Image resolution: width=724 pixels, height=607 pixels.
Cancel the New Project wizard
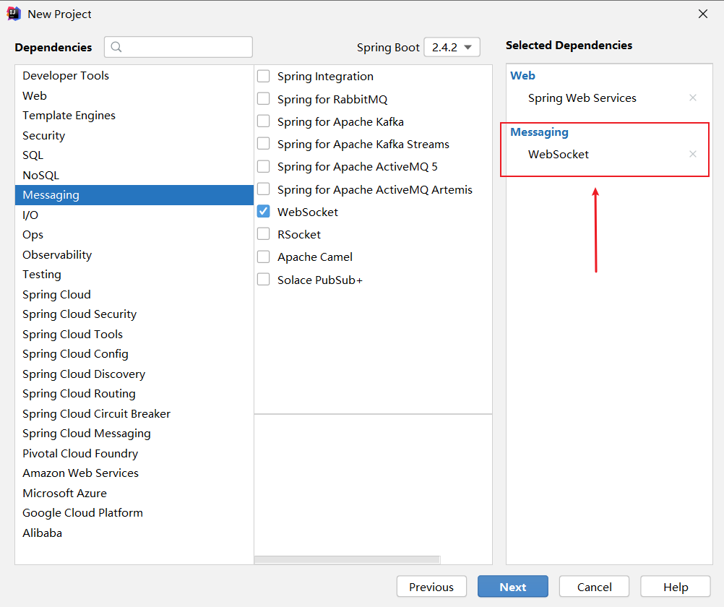pyautogui.click(x=594, y=587)
